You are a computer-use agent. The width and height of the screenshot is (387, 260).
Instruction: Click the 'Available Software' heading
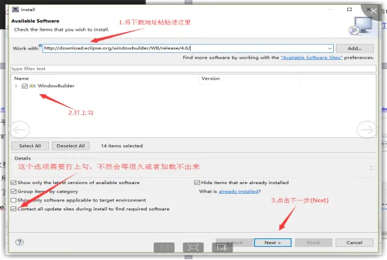coord(36,21)
